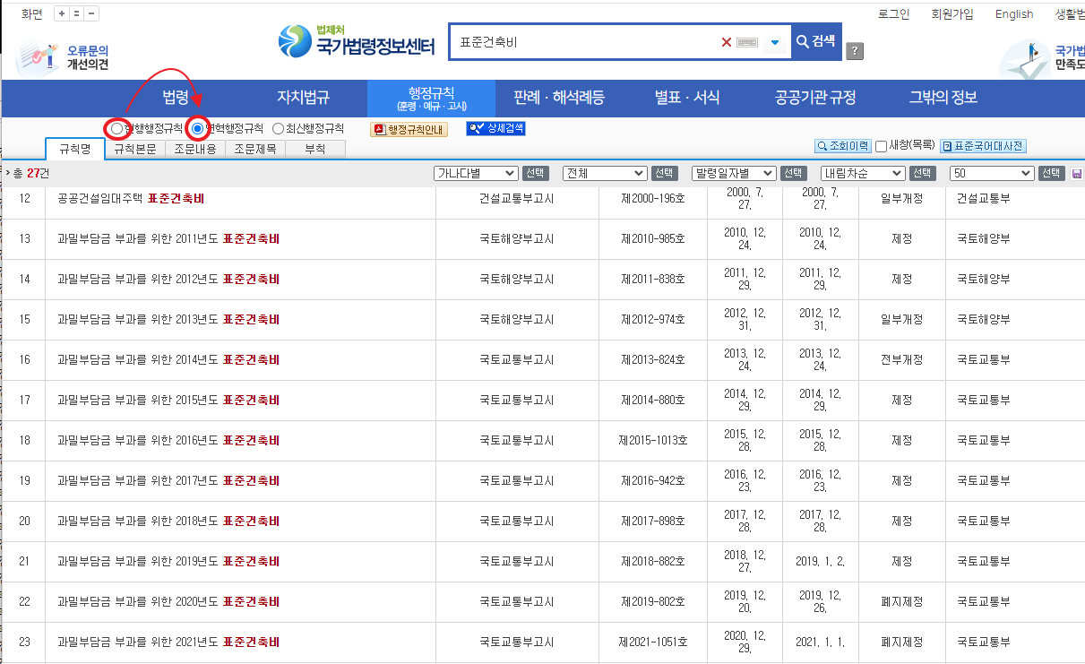Open the 판례 · 해석례등 menu
Screen dimensions: 1085x664
point(558,98)
